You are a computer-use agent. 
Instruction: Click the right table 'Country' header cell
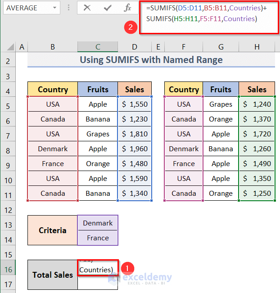pos(184,89)
